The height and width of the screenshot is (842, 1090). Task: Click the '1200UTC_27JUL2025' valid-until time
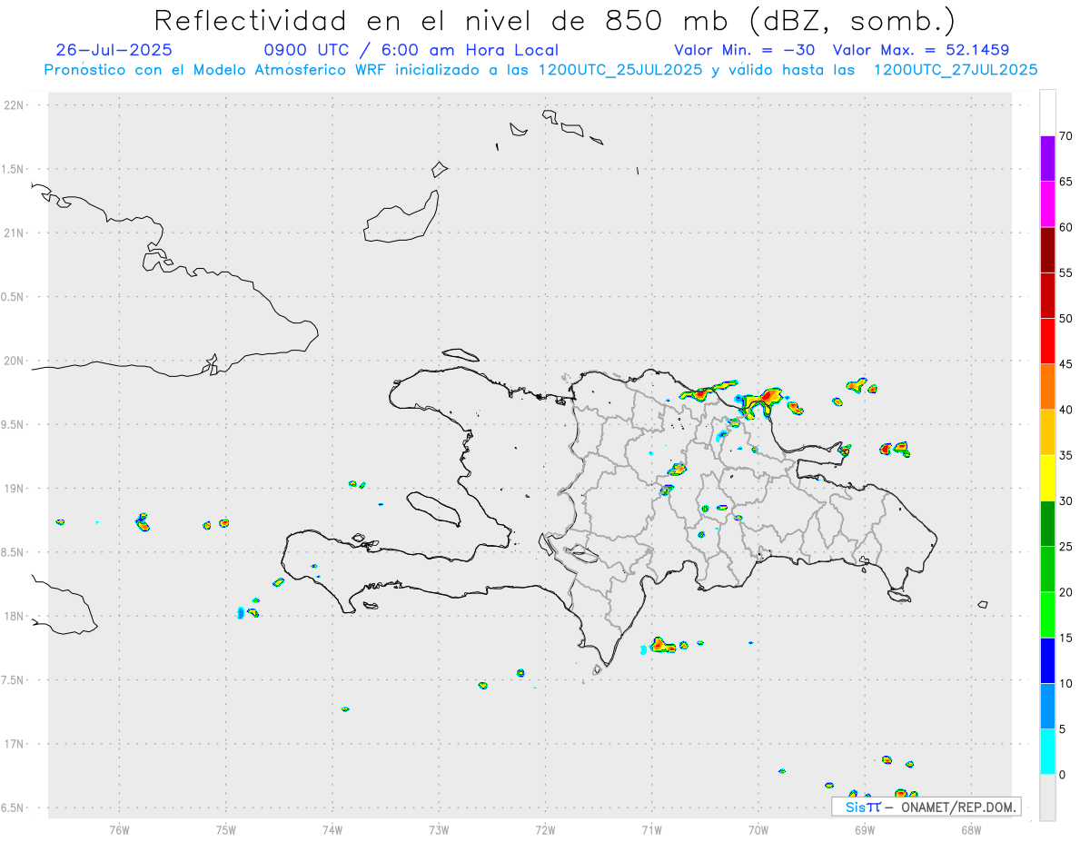point(956,70)
